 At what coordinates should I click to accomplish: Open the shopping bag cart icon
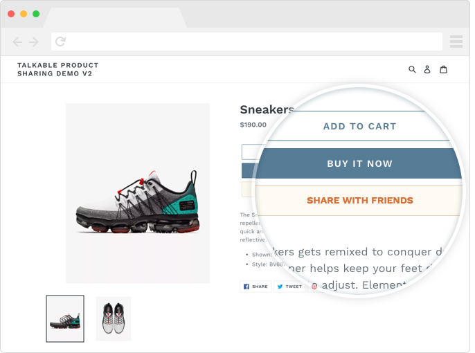pos(444,69)
